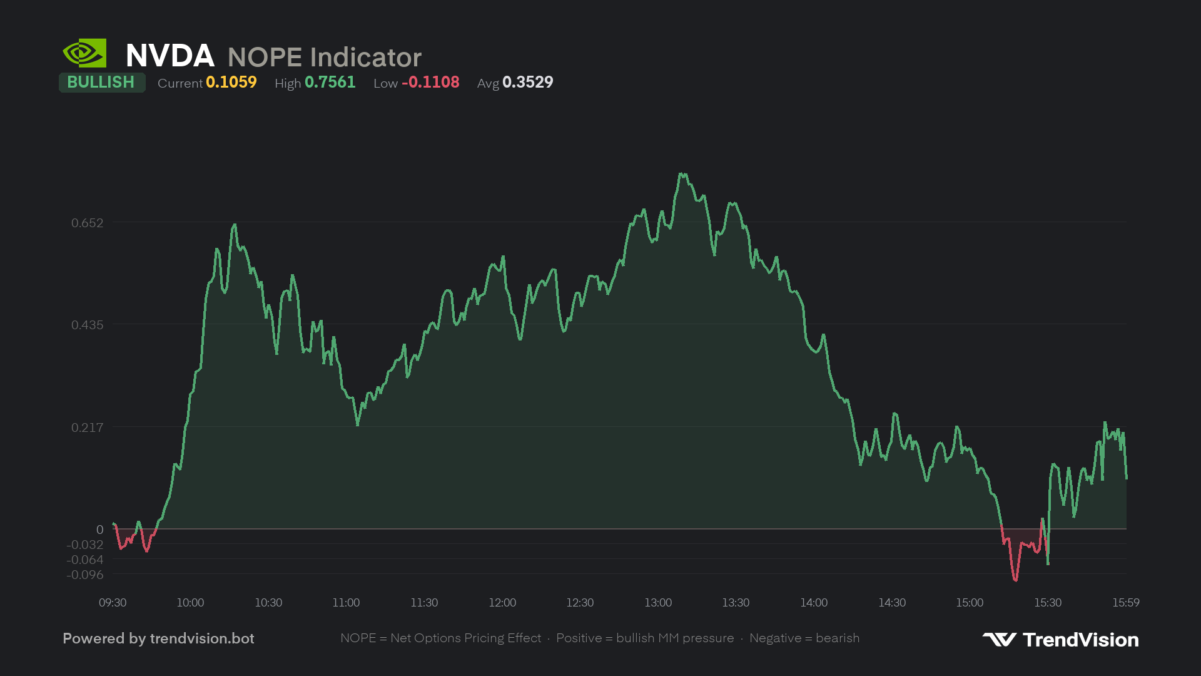Viewport: 1201px width, 676px height.
Task: Click the -0.096 y-axis label
Action: (x=85, y=575)
